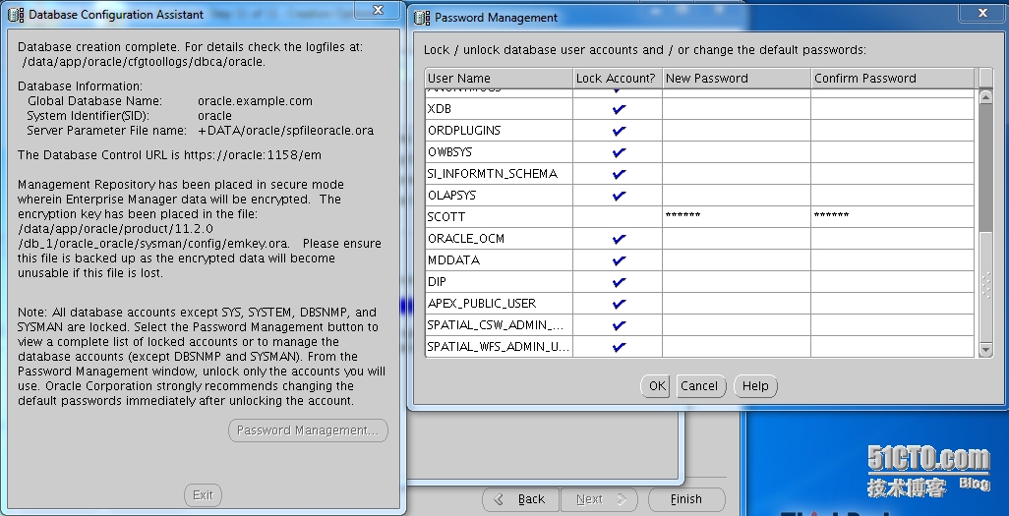
Task: Click scrollbar up arrow in user table
Action: coord(985,96)
